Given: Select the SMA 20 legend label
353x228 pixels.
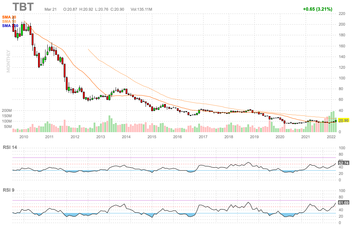Looking at the screenshot, I should pyautogui.click(x=9, y=17).
